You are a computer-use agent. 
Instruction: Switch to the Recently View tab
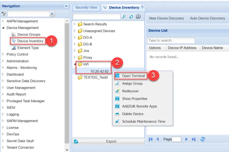coord(86,7)
